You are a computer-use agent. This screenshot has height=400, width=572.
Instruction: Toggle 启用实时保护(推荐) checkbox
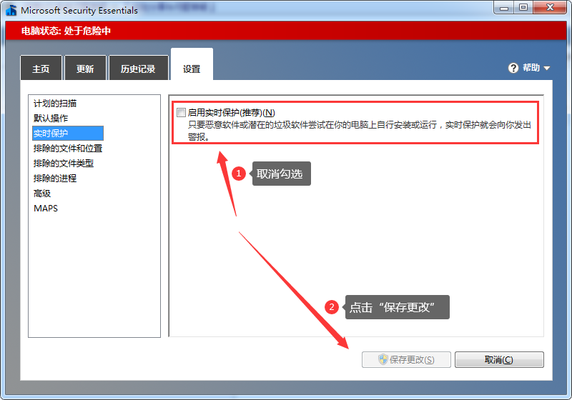pos(181,113)
